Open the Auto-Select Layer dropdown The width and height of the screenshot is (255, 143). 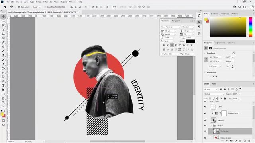37,7
